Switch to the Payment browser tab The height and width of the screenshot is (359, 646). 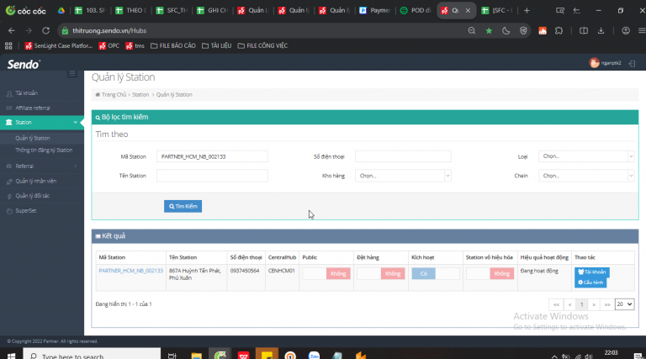pos(375,10)
